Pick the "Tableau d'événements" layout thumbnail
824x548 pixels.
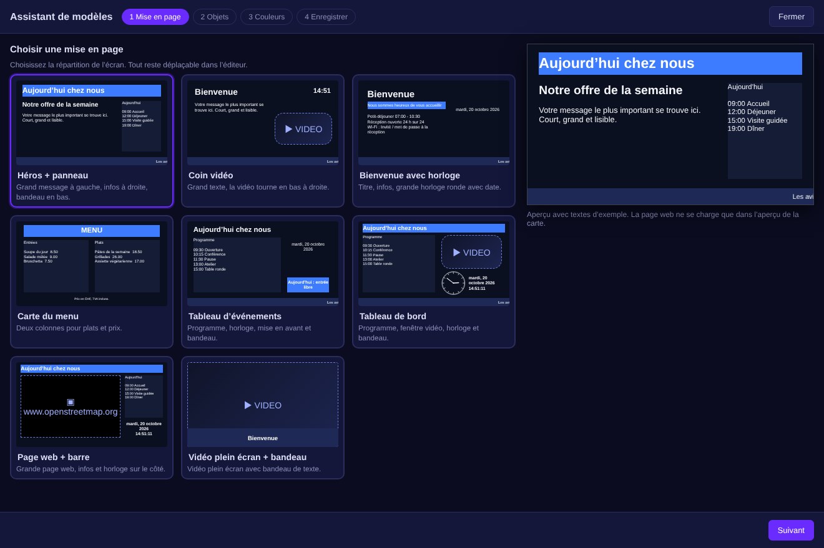[263, 264]
